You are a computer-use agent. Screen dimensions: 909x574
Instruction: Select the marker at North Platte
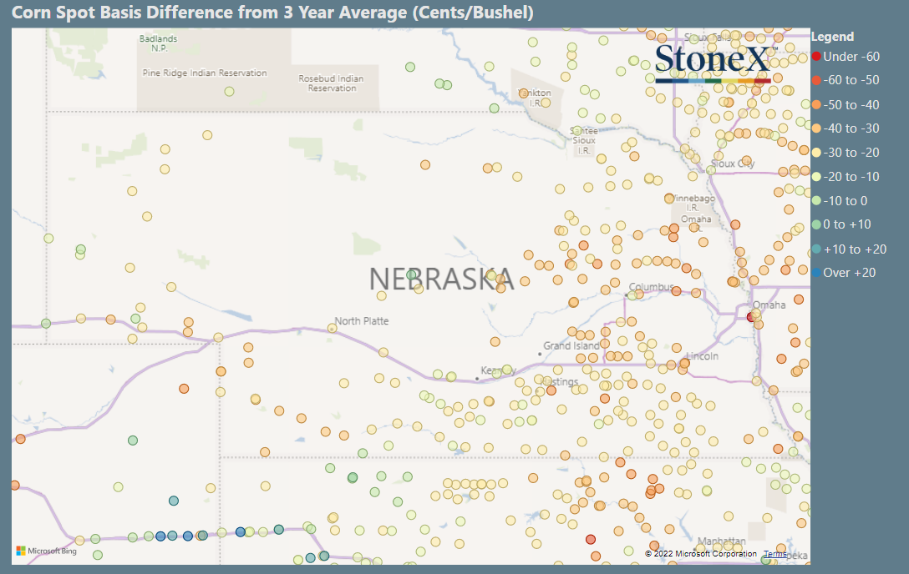(x=333, y=328)
